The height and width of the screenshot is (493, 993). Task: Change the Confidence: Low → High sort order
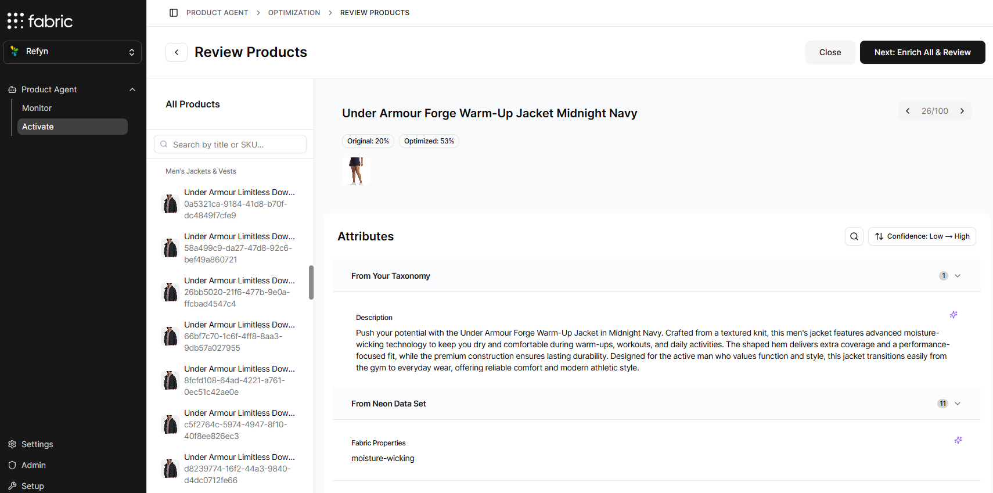(x=922, y=236)
